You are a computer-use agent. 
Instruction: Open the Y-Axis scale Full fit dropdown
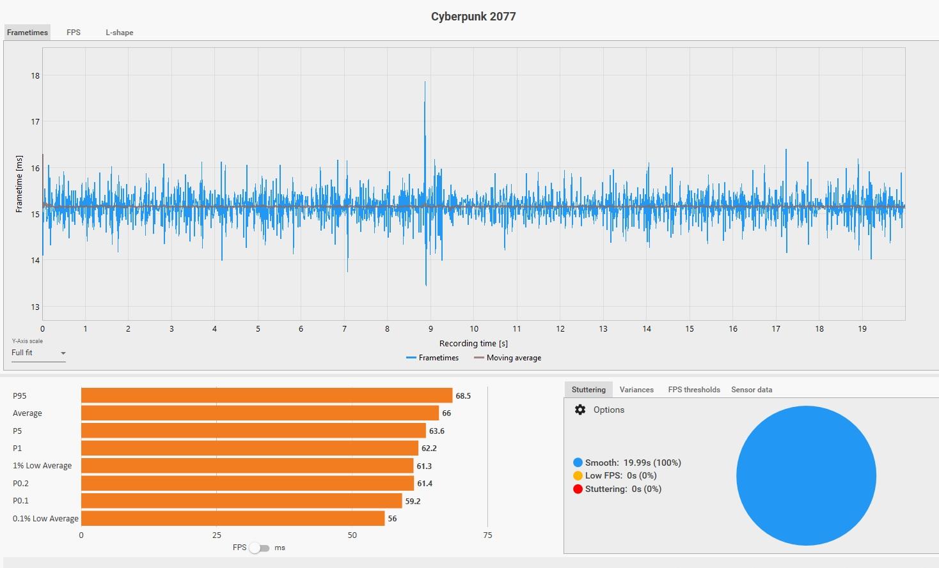[38, 353]
